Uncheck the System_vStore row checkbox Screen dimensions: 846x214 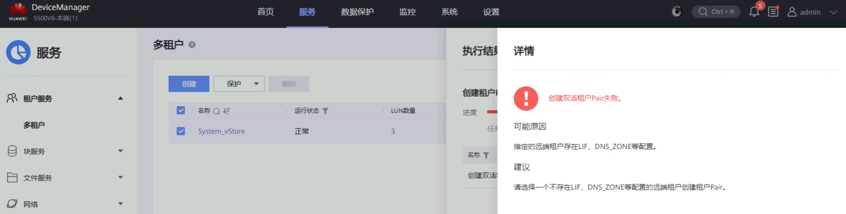[x=181, y=131]
